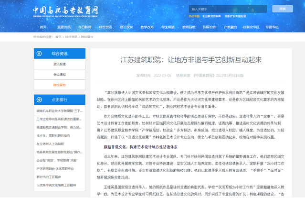The height and width of the screenshot is (198, 305).
Task: Click the 综合资讯 breadcrumb link
Action: point(71,37)
